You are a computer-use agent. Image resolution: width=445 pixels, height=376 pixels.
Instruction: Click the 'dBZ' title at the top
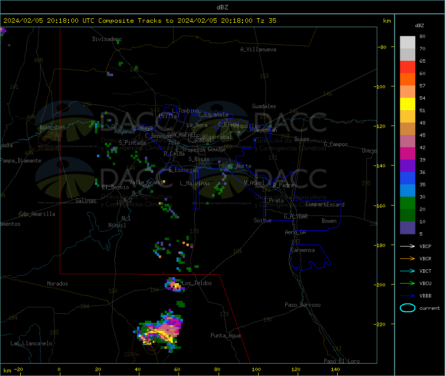(222, 7)
